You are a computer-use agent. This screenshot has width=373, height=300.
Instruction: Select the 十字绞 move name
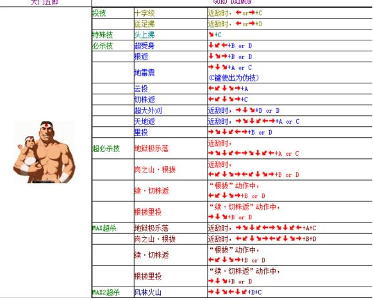point(144,13)
